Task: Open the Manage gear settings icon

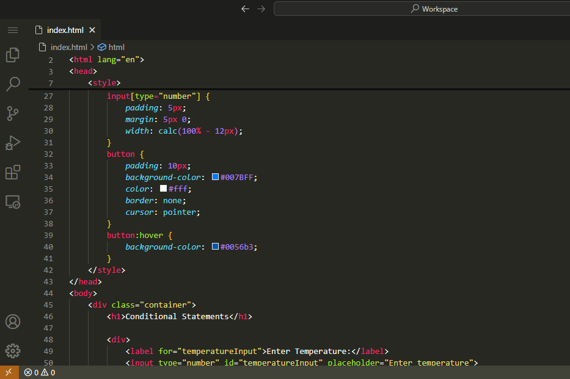Action: [x=13, y=351]
